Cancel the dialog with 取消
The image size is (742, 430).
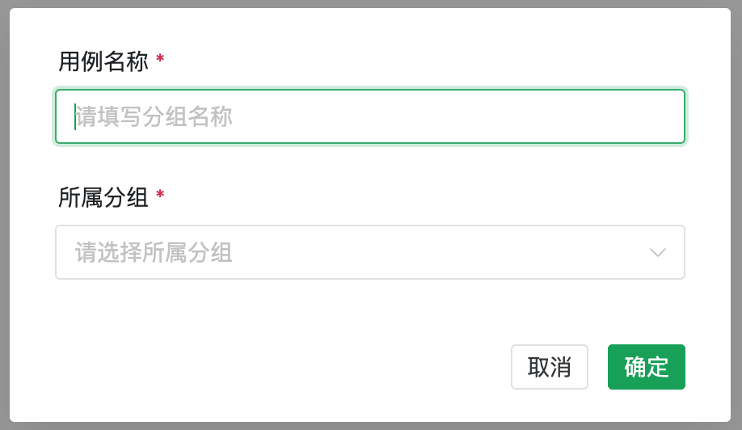coord(550,367)
